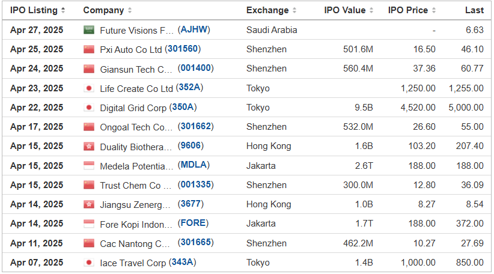The image size is (494, 274).
Task: Select company name Future Visions F…
Action: point(137,31)
